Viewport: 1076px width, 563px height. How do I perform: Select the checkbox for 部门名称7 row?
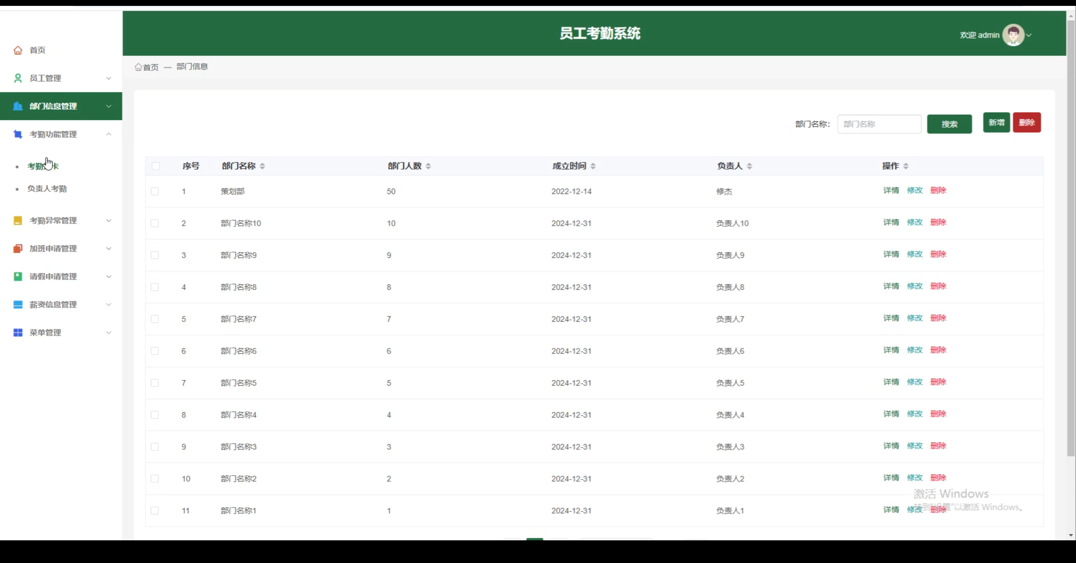(155, 319)
